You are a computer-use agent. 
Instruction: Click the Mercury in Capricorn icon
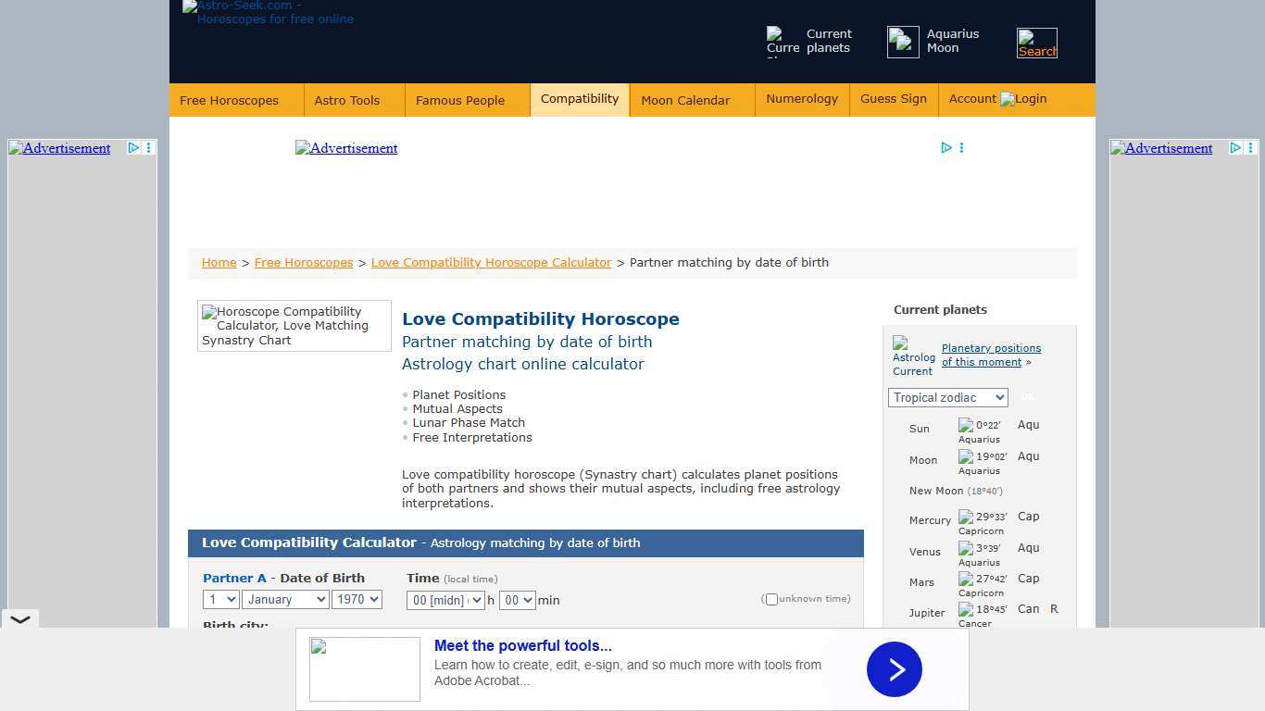(x=965, y=517)
